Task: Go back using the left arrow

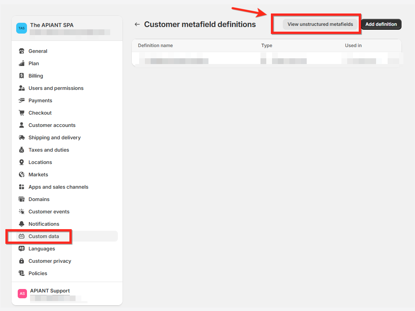Action: [137, 24]
